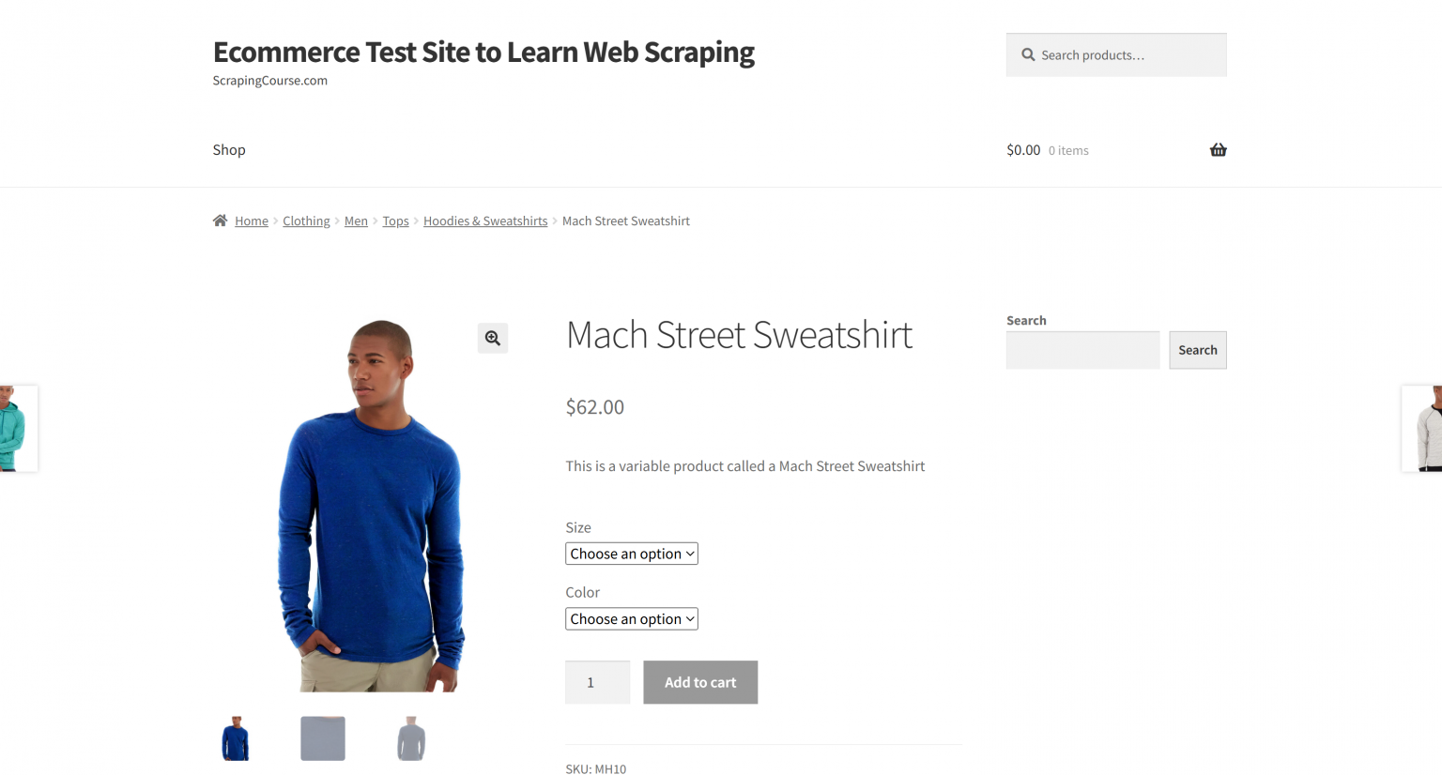This screenshot has width=1442, height=775.
Task: Open the Clothing breadcrumb link
Action: [x=306, y=220]
